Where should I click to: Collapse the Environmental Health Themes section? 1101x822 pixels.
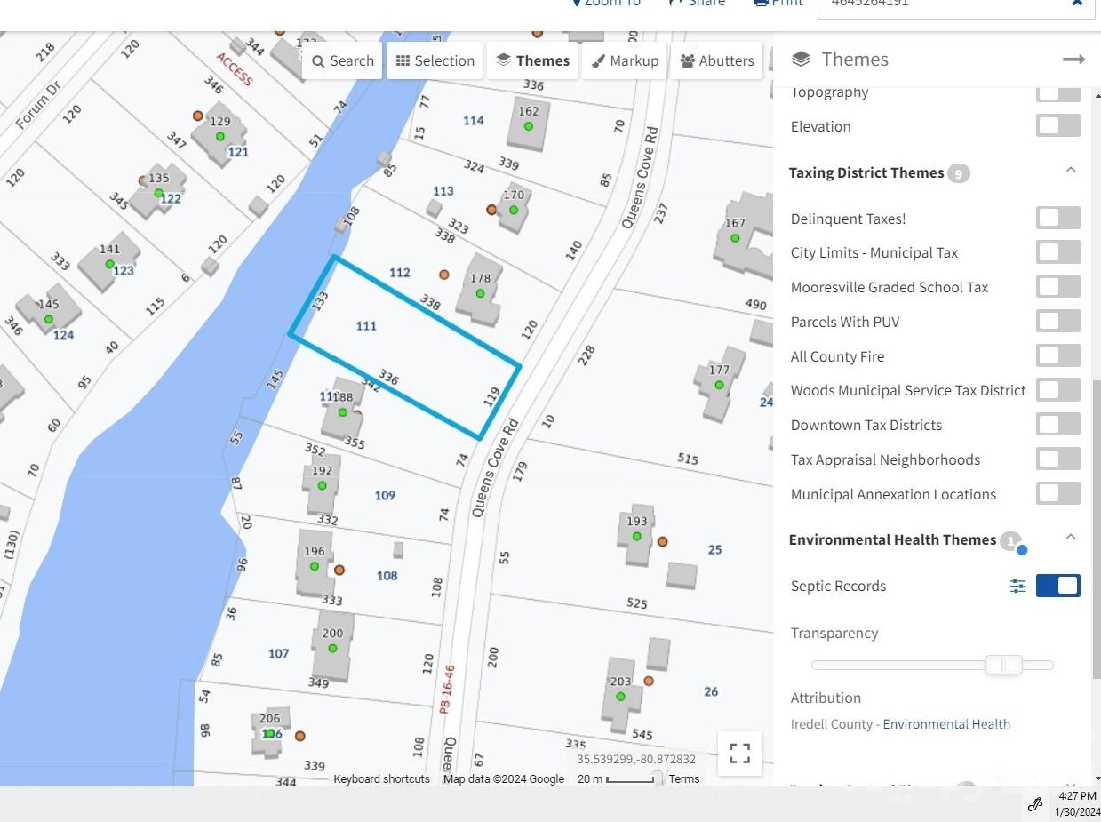tap(1071, 537)
